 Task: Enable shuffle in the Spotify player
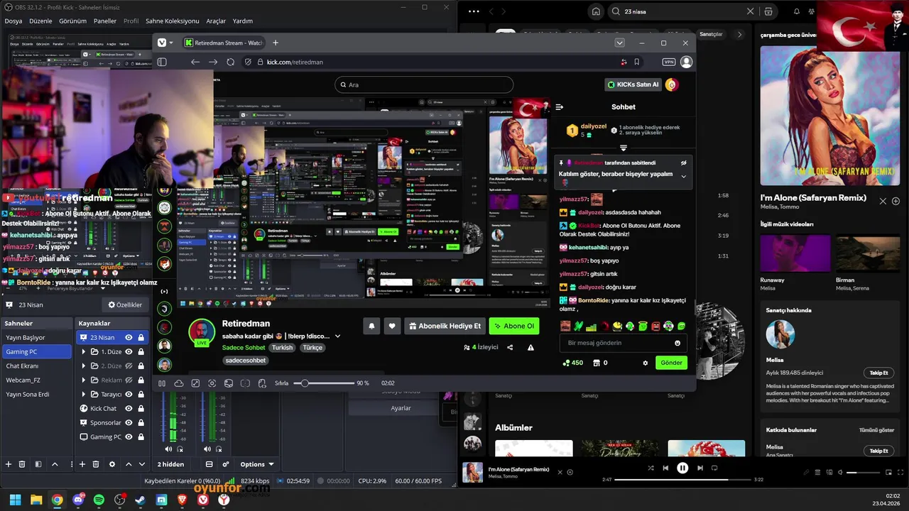[x=651, y=468]
